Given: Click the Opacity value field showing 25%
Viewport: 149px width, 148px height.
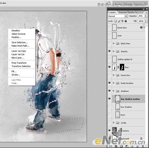Looking at the screenshot, I should [141, 16].
